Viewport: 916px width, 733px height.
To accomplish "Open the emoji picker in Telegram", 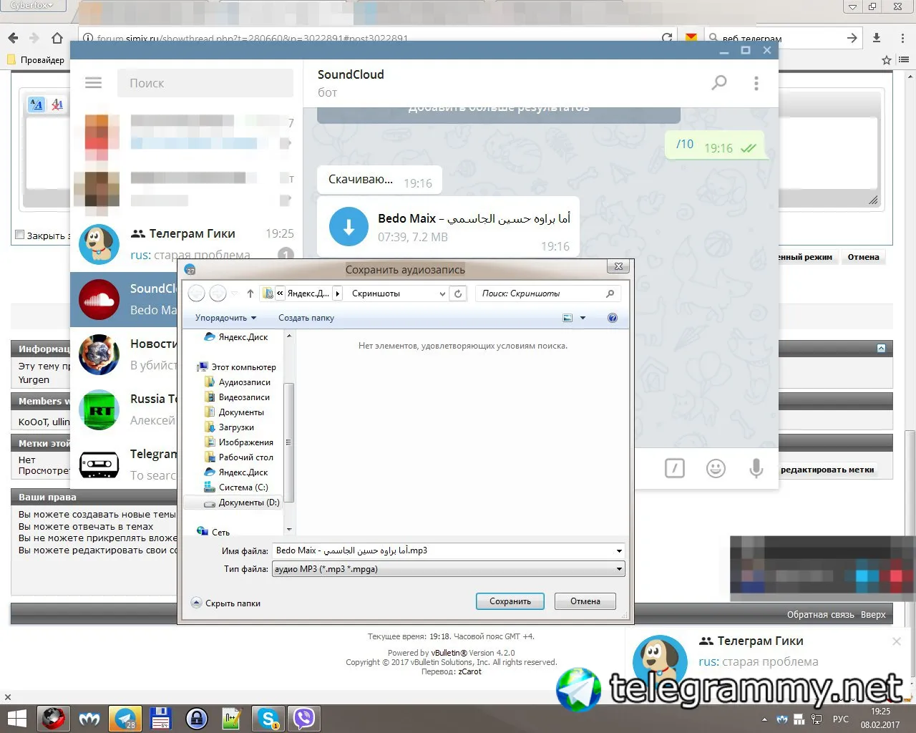I will 716,468.
